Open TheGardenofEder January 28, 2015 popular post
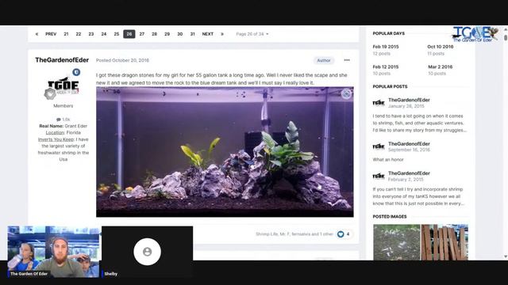This screenshot has height=285, width=508. coord(409,101)
